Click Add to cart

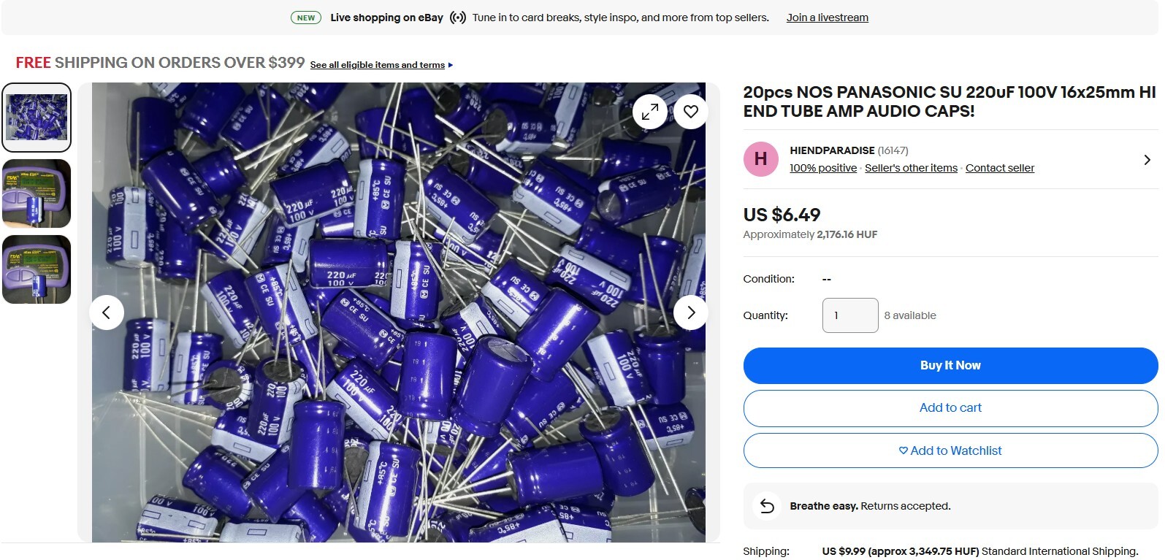point(950,408)
